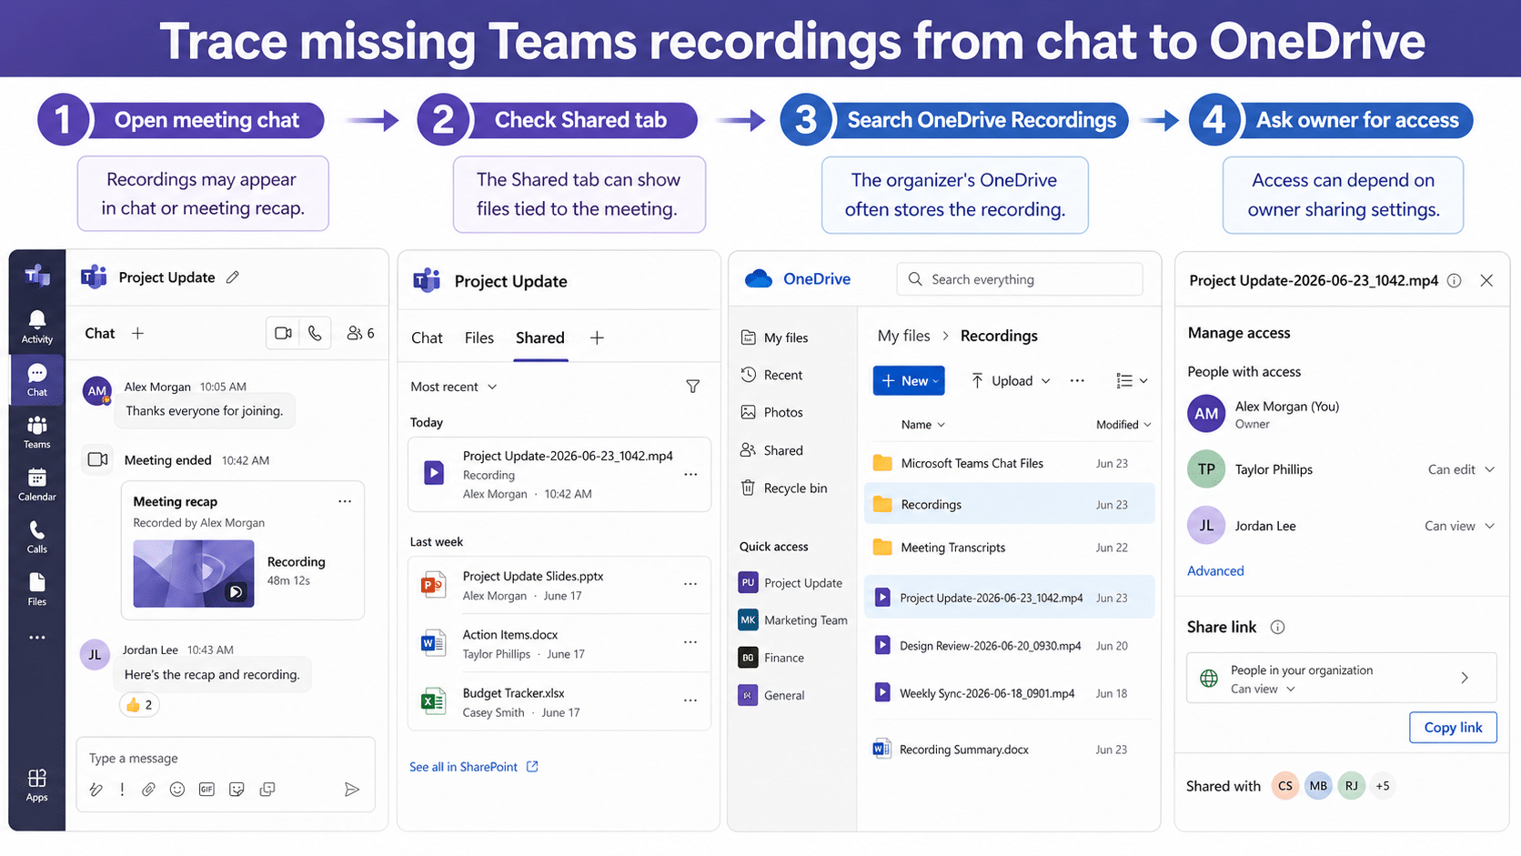Open the emoji picker in message box
The image size is (1521, 856).
pyautogui.click(x=177, y=790)
